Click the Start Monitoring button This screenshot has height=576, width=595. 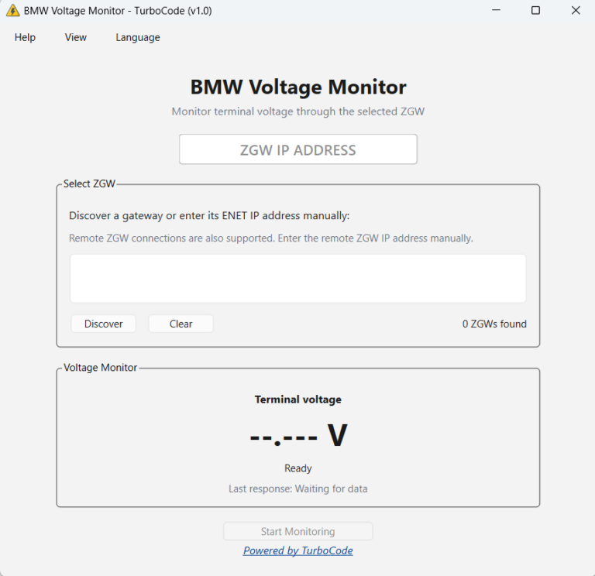(x=297, y=531)
